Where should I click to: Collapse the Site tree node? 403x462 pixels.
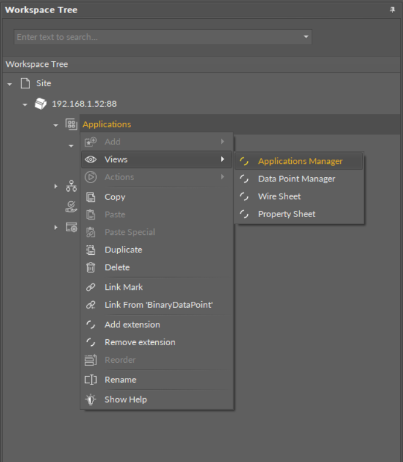tap(9, 84)
